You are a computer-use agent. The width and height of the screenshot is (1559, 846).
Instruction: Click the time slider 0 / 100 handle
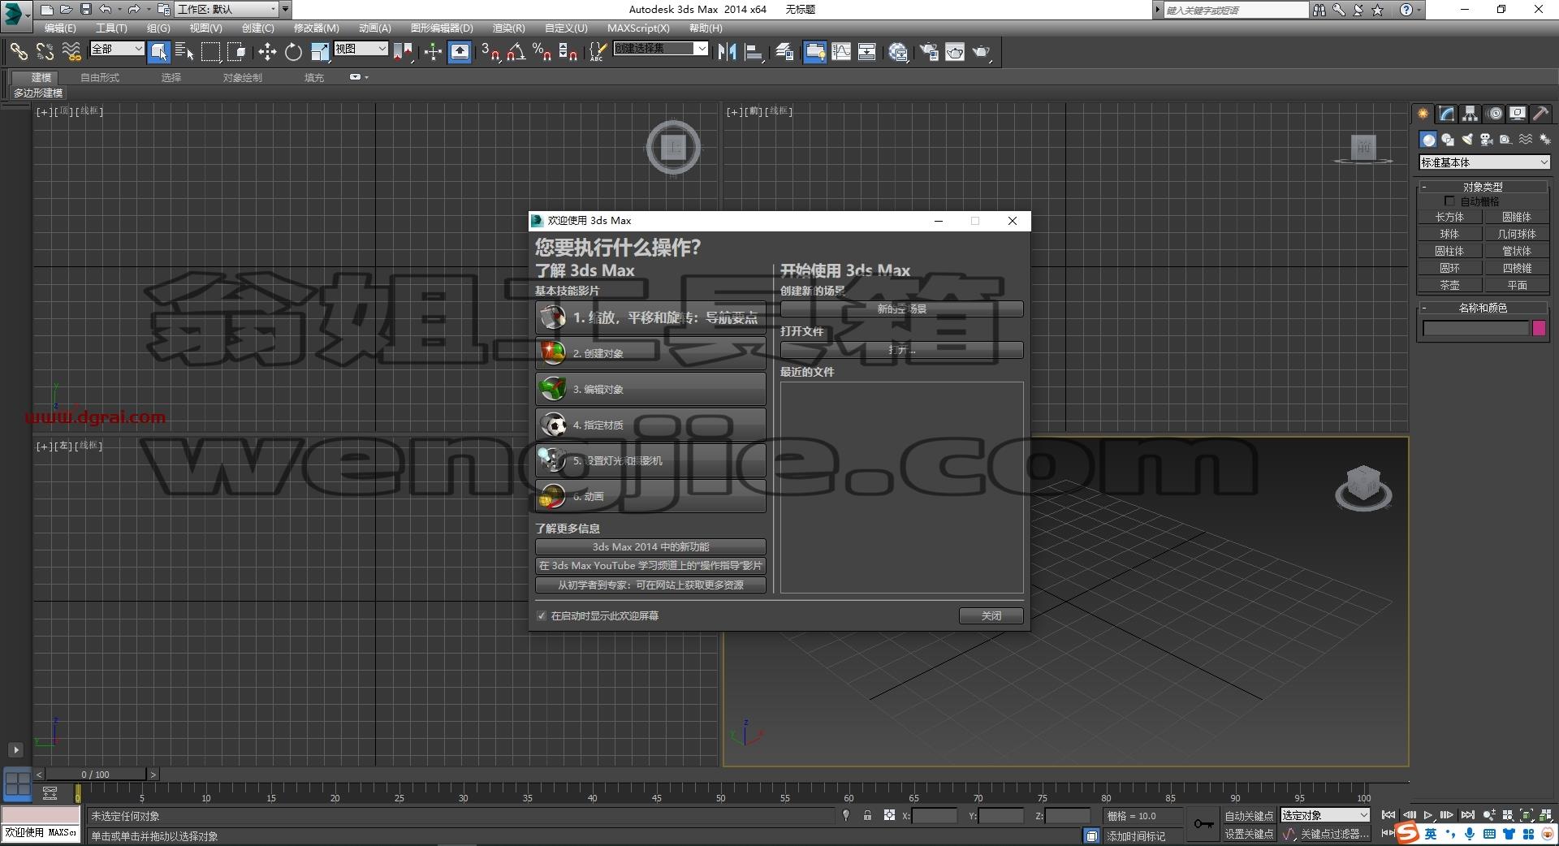click(95, 774)
